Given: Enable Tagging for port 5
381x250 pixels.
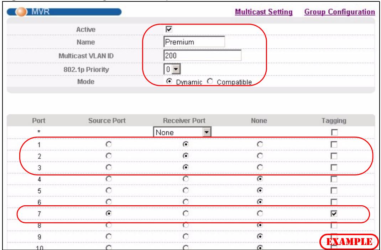Looking at the screenshot, I should 334,191.
